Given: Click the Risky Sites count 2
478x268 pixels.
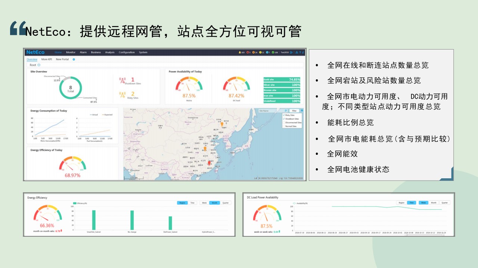Looking at the screenshot, I should point(133,94).
